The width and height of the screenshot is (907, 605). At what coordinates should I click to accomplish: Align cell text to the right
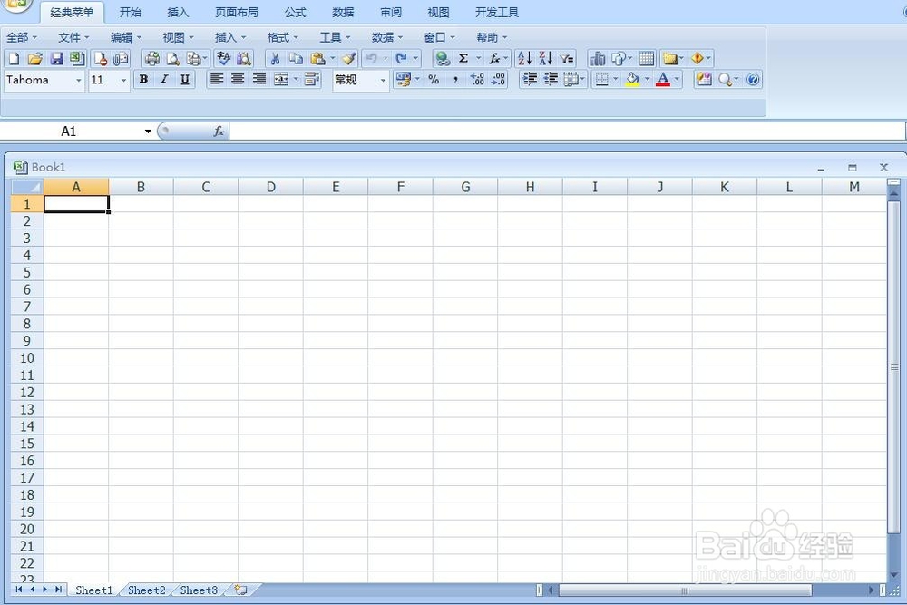click(259, 80)
